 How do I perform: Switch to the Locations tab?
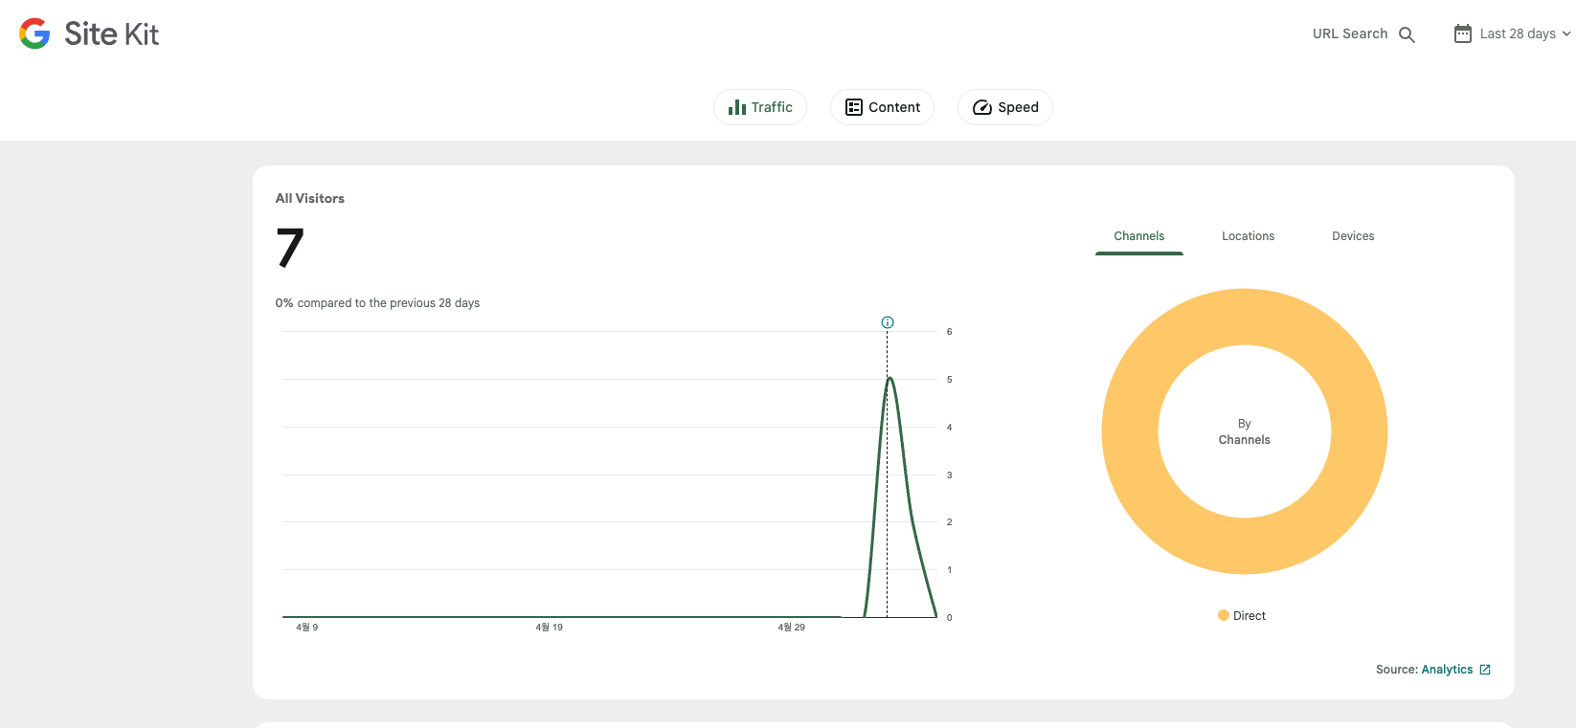click(1248, 236)
